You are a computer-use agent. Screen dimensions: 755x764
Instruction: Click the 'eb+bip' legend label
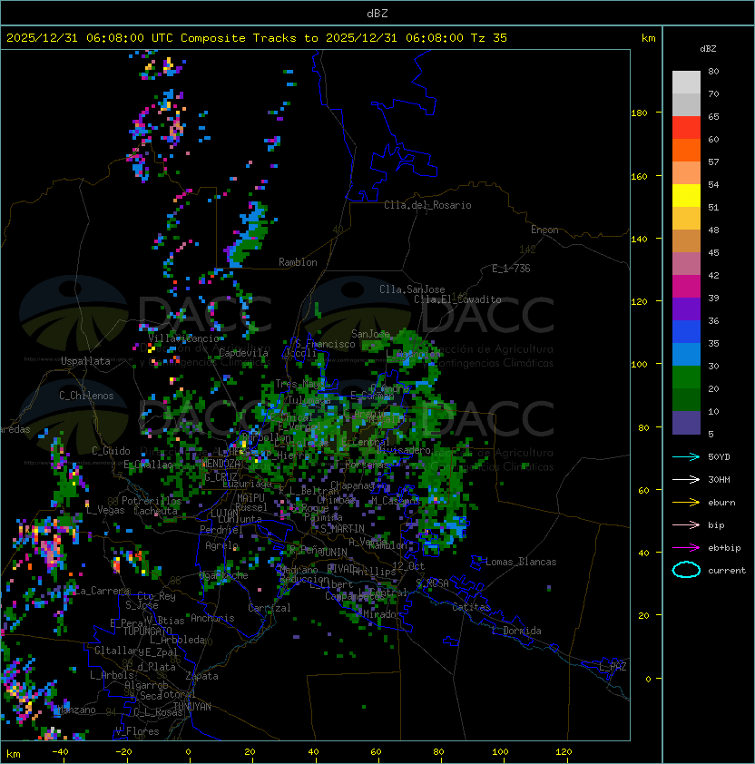(724, 548)
